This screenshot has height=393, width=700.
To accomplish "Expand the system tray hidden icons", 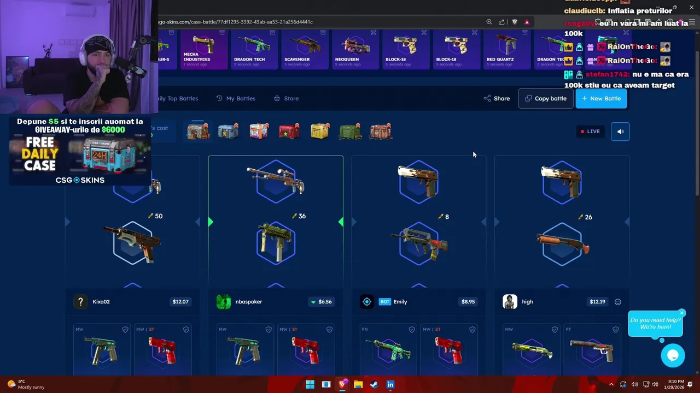I will (611, 384).
